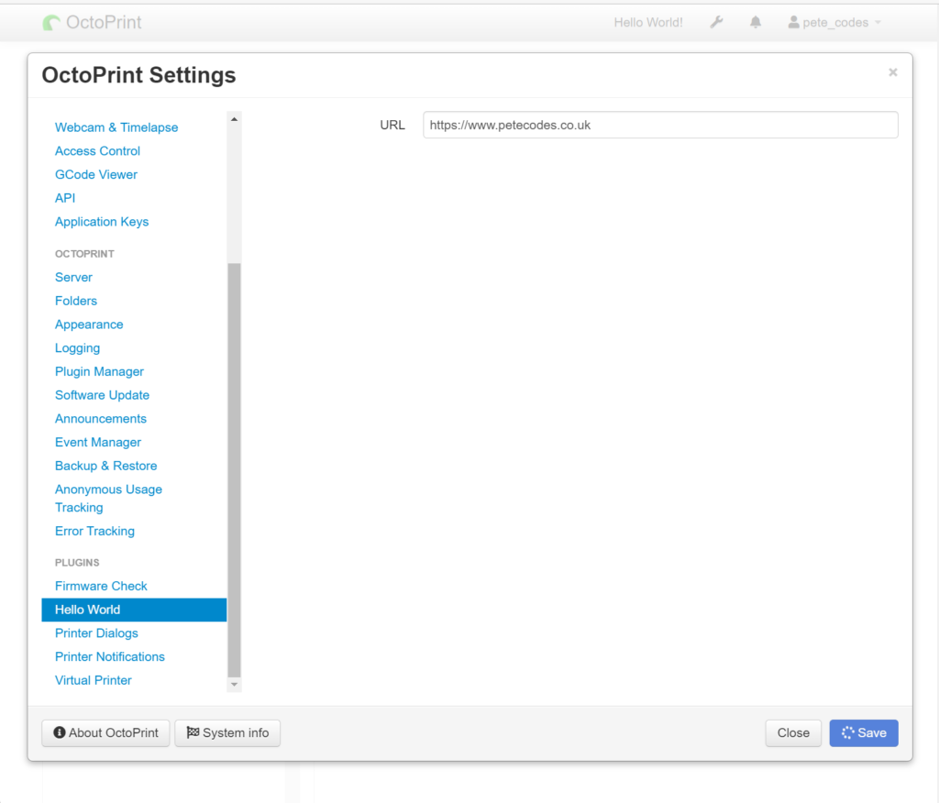This screenshot has height=803, width=939.
Task: Click the sidebar scrollbar thumb
Action: click(234, 470)
